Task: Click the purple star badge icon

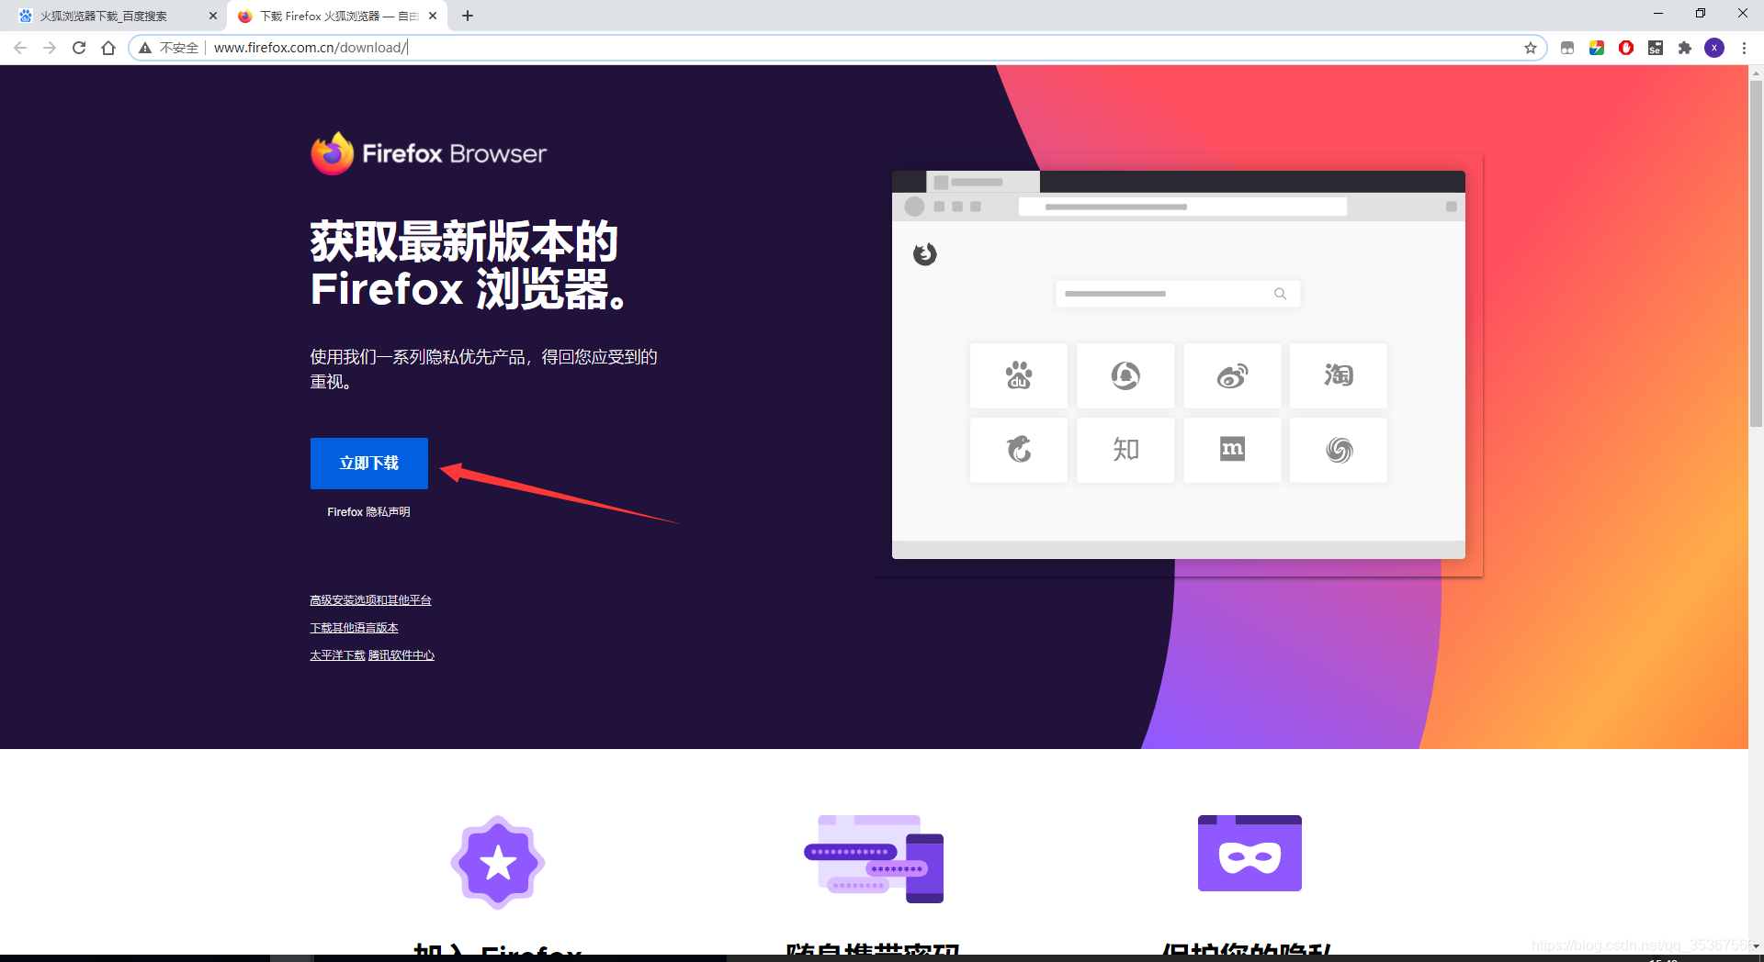Action: coord(498,863)
